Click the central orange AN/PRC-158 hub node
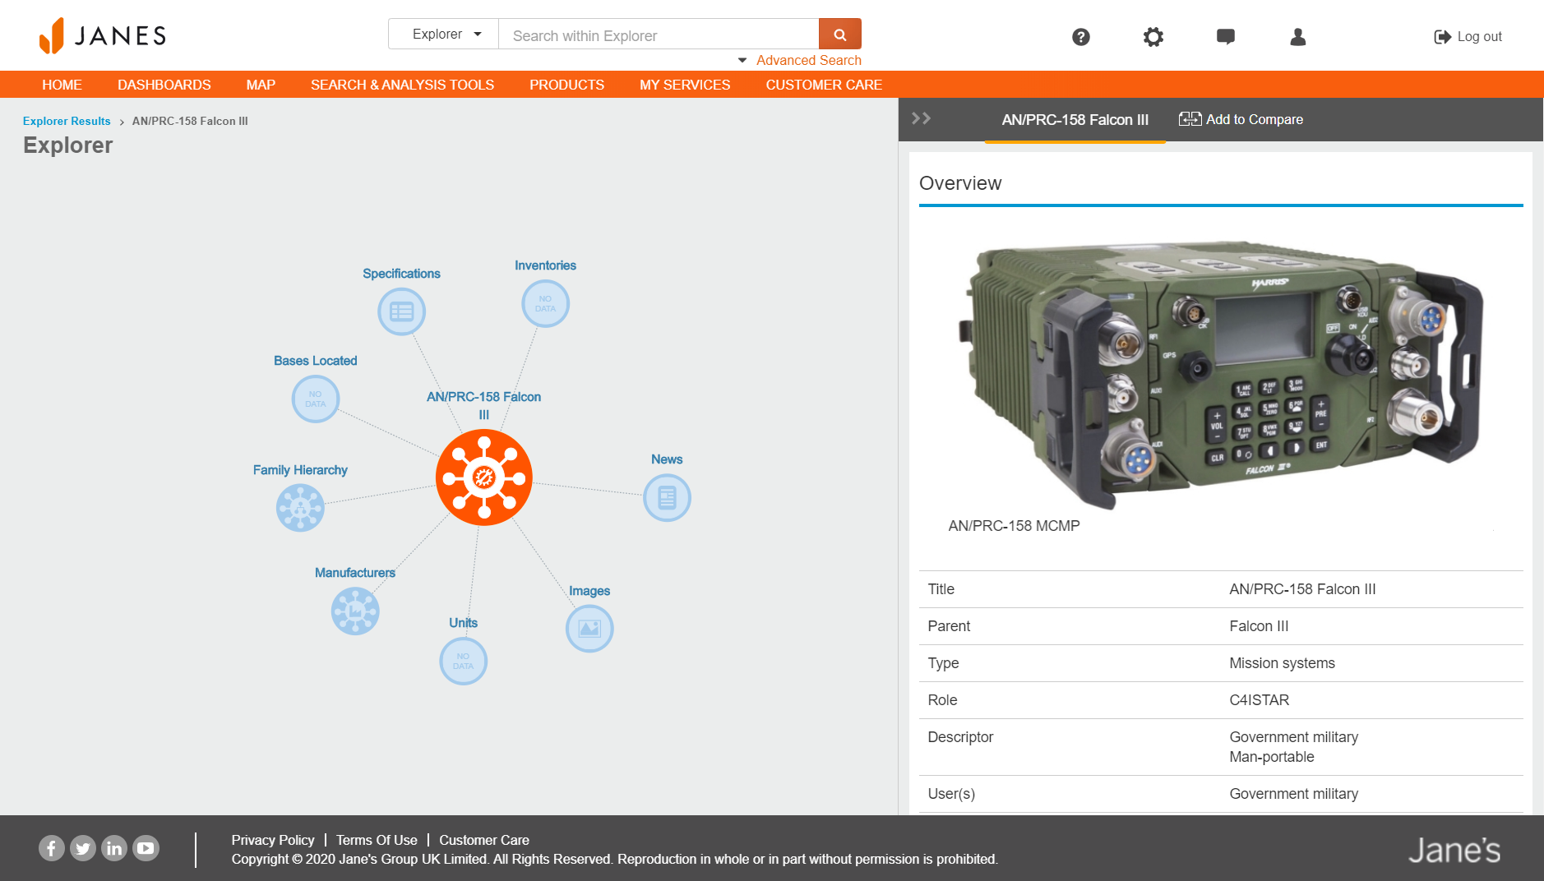 coord(484,477)
